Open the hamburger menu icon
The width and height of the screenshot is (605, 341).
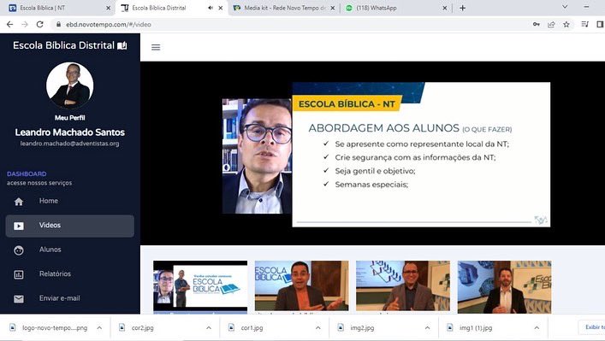point(156,47)
